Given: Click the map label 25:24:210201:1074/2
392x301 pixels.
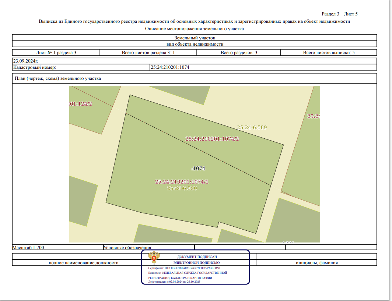Looking at the screenshot, I should 212,139.
